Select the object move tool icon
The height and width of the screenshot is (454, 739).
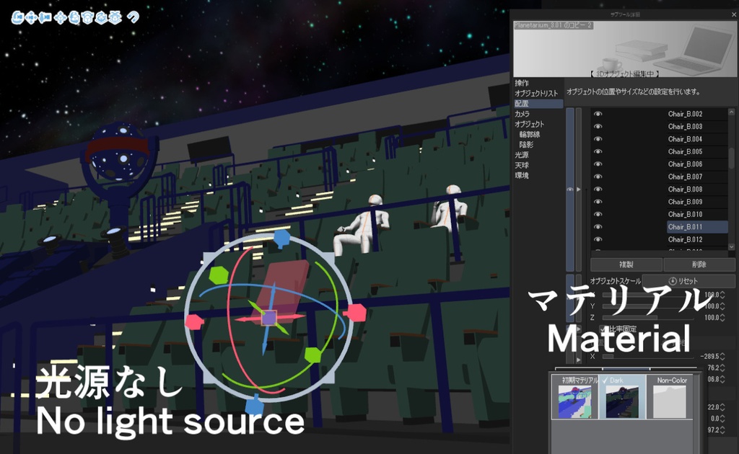pos(61,17)
